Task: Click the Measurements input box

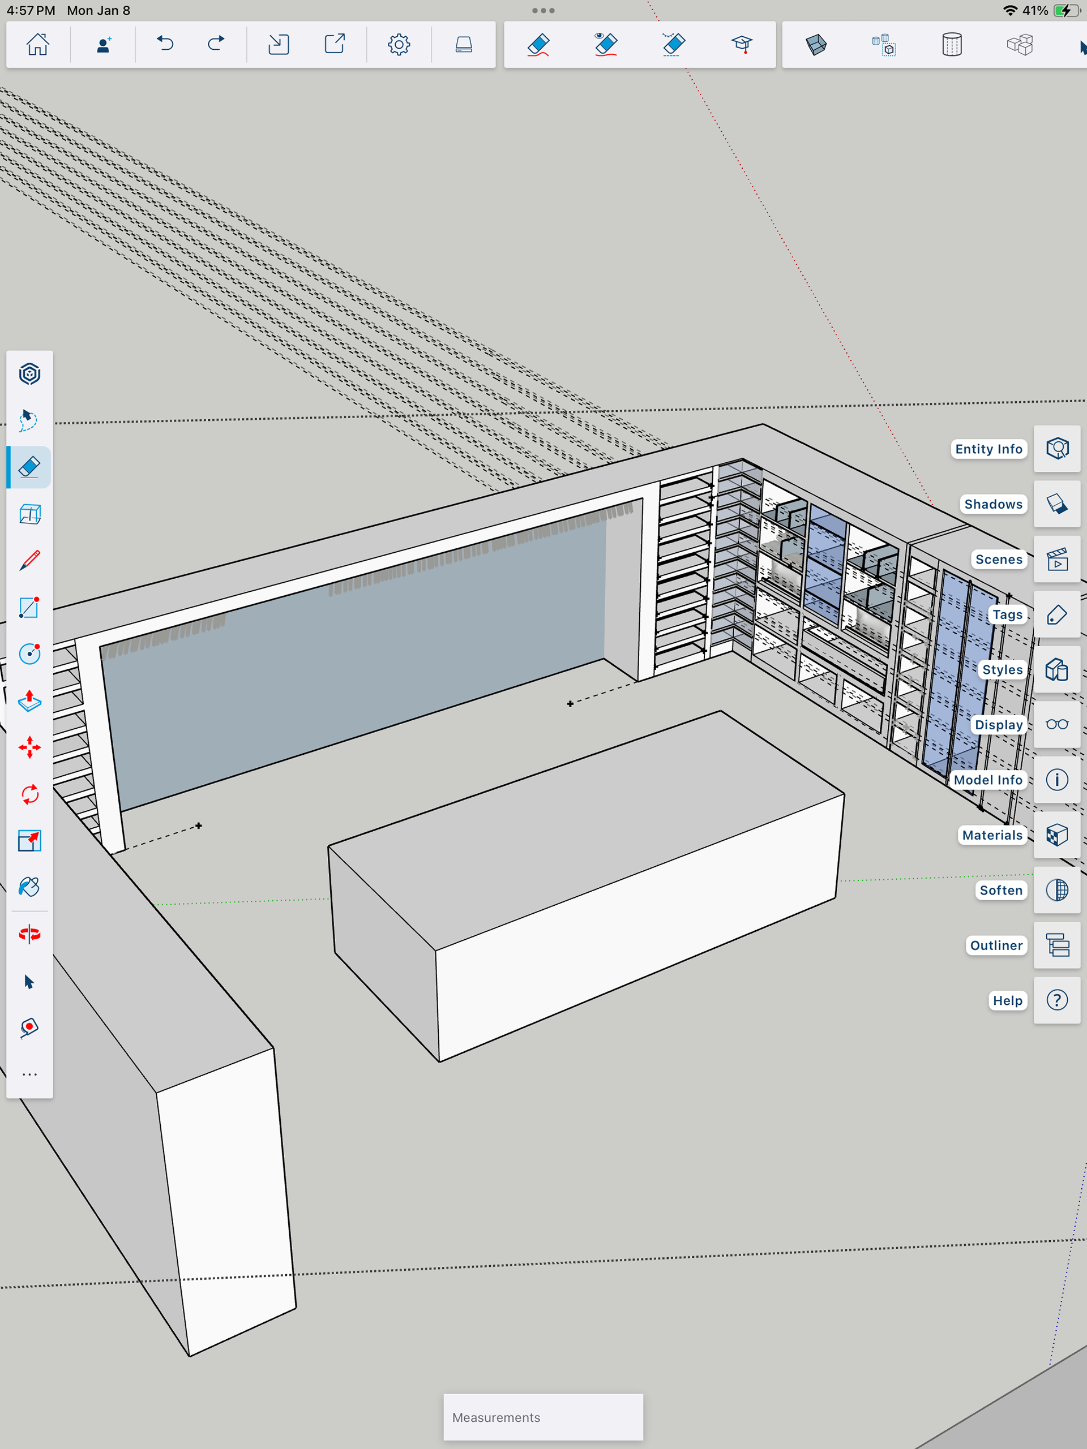Action: click(543, 1417)
